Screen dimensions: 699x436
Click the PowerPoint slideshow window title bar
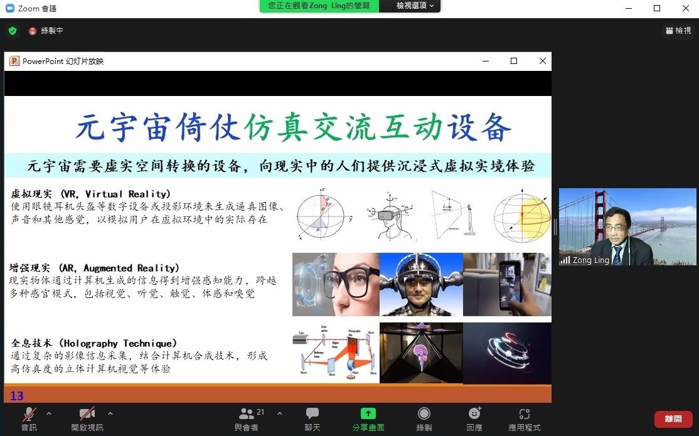point(251,61)
